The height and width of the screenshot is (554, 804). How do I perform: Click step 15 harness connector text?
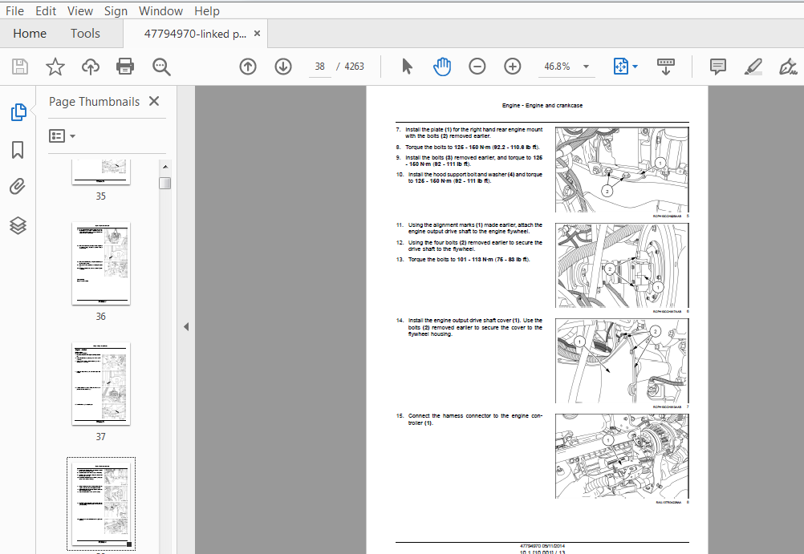pyautogui.click(x=469, y=419)
